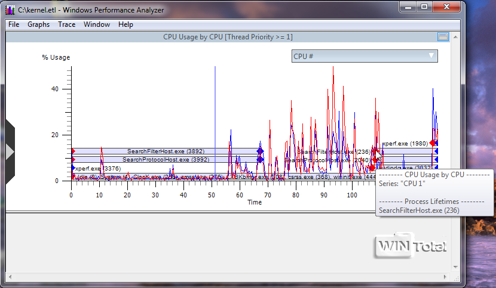The height and width of the screenshot is (288, 496).
Task: Open the Trace menu
Action: [x=66, y=24]
